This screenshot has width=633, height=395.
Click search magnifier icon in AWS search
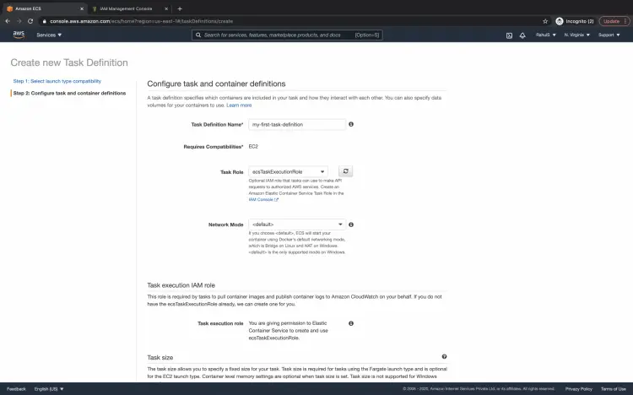coord(198,35)
